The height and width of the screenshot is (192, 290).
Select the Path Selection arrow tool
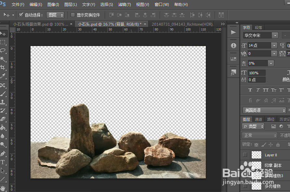(3, 170)
